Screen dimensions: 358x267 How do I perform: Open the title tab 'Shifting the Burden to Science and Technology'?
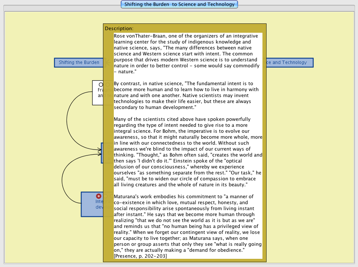[179, 4]
